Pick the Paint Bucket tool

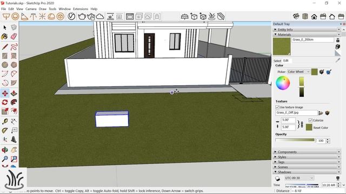(5, 36)
